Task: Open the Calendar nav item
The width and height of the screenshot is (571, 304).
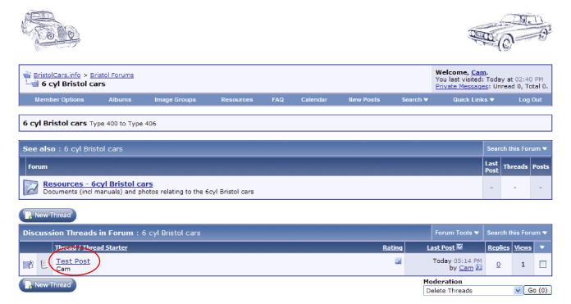Action: 314,100
